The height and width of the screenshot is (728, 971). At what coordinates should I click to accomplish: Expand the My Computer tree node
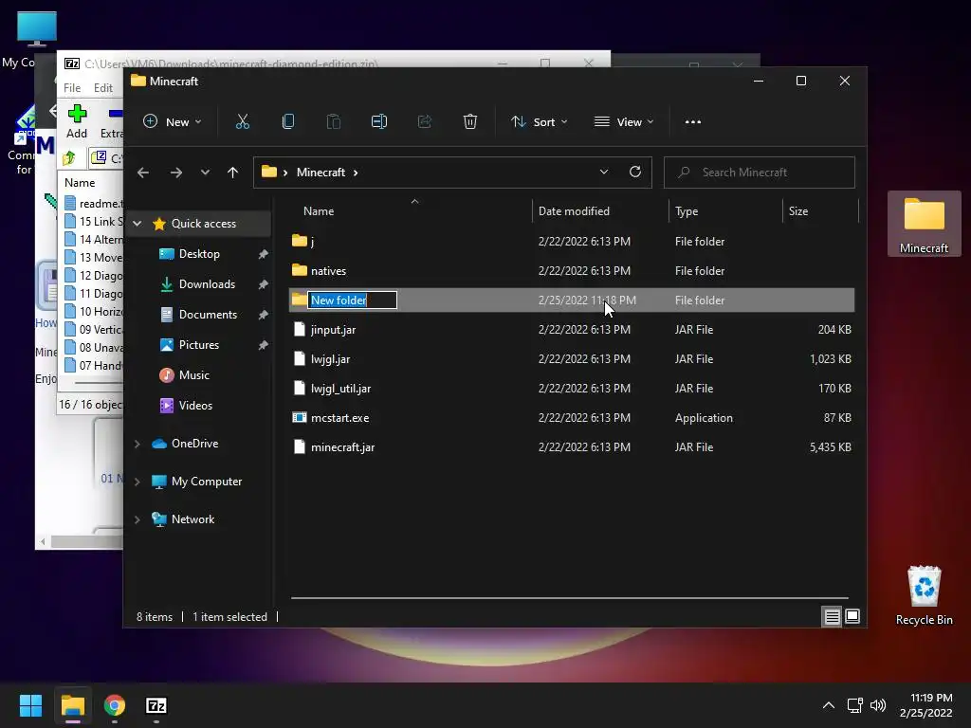pos(137,482)
